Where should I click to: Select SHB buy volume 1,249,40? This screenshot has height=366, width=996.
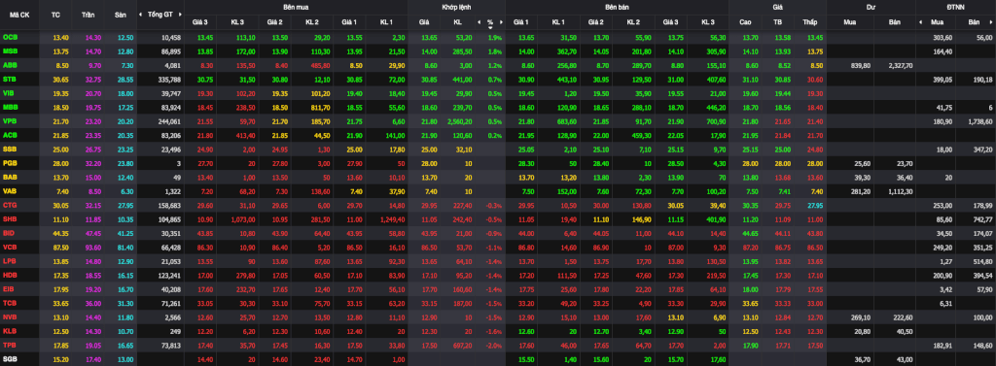[391, 218]
